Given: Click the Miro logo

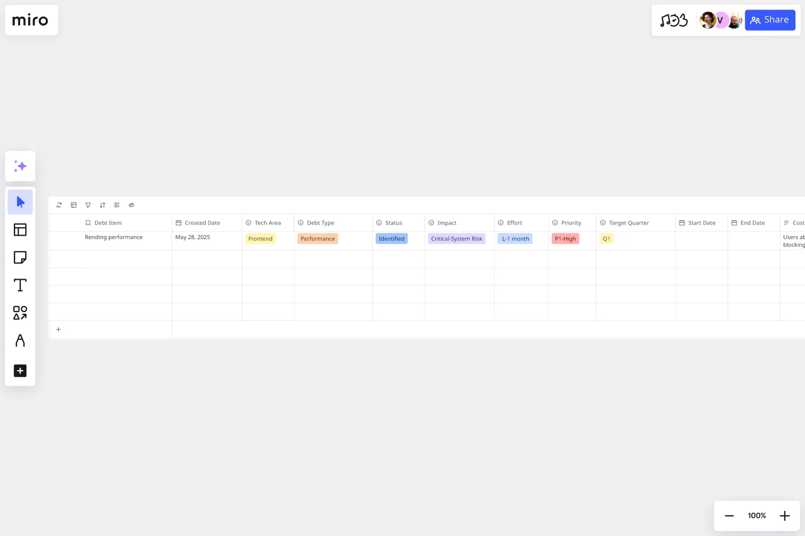Looking at the screenshot, I should [31, 21].
